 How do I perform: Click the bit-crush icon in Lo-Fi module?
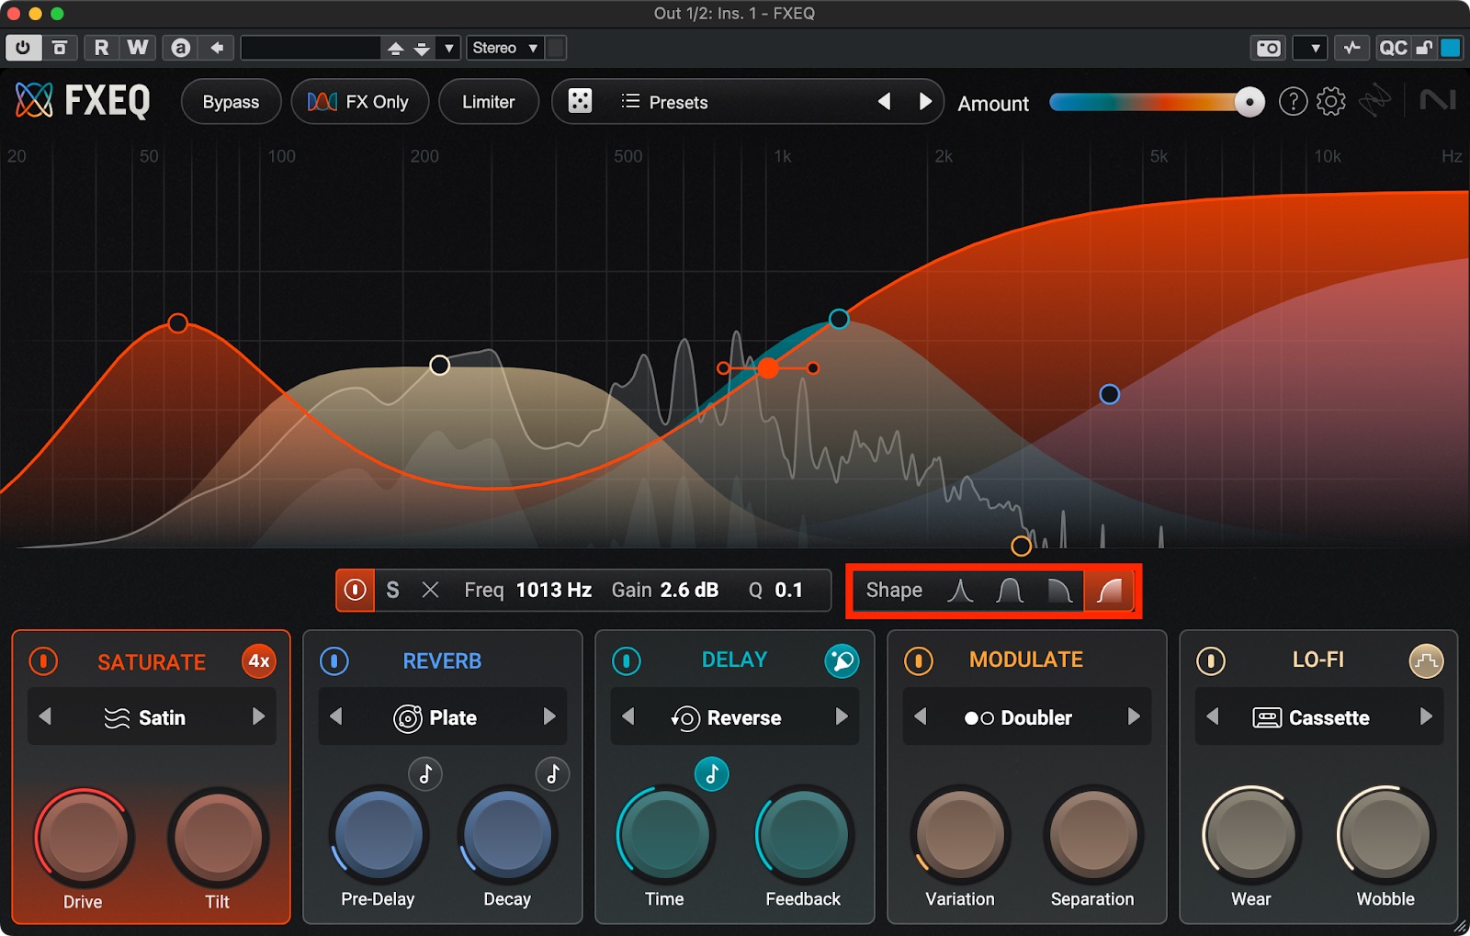pos(1426,660)
